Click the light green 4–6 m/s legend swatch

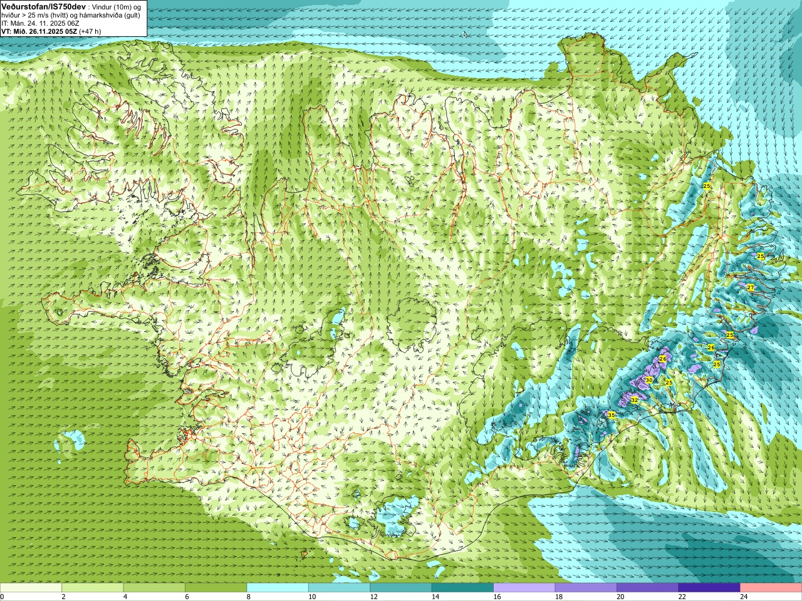click(154, 587)
